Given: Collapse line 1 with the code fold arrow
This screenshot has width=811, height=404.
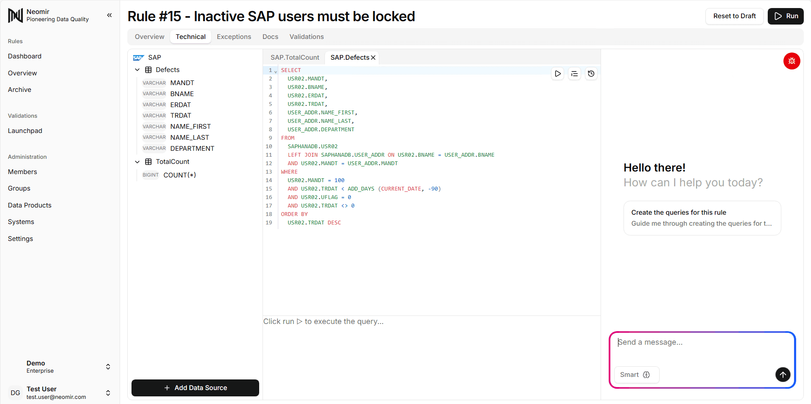Looking at the screenshot, I should (276, 71).
